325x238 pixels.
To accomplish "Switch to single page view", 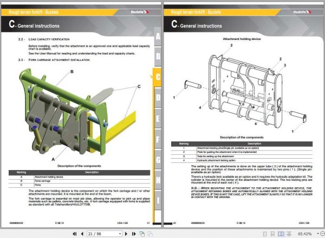I will pos(265,234).
